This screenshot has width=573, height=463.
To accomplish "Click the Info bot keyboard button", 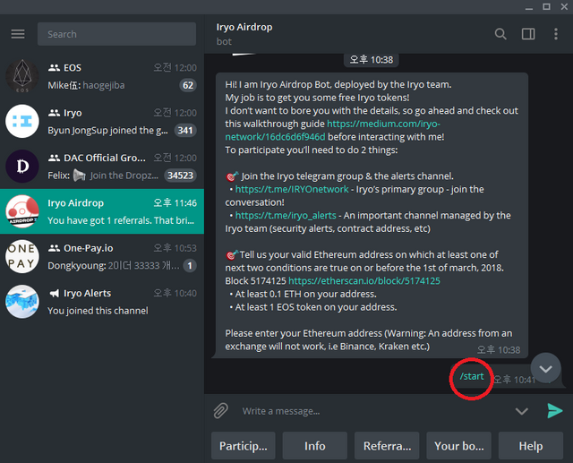I will pos(314,445).
